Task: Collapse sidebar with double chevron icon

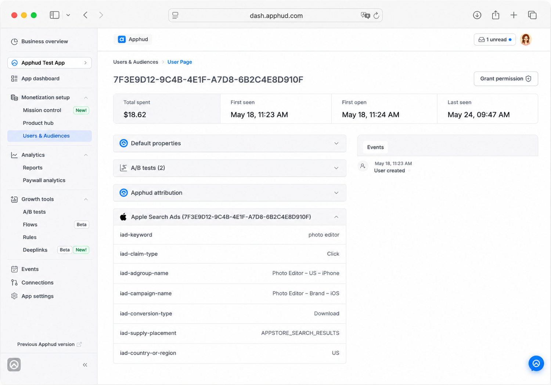Action: 85,365
